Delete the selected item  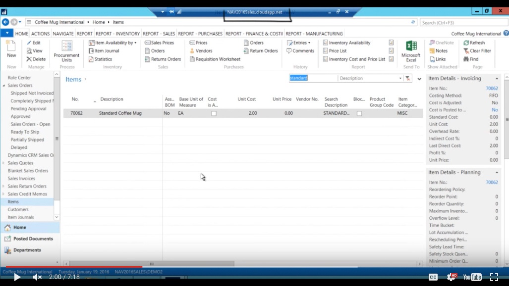coord(36,59)
